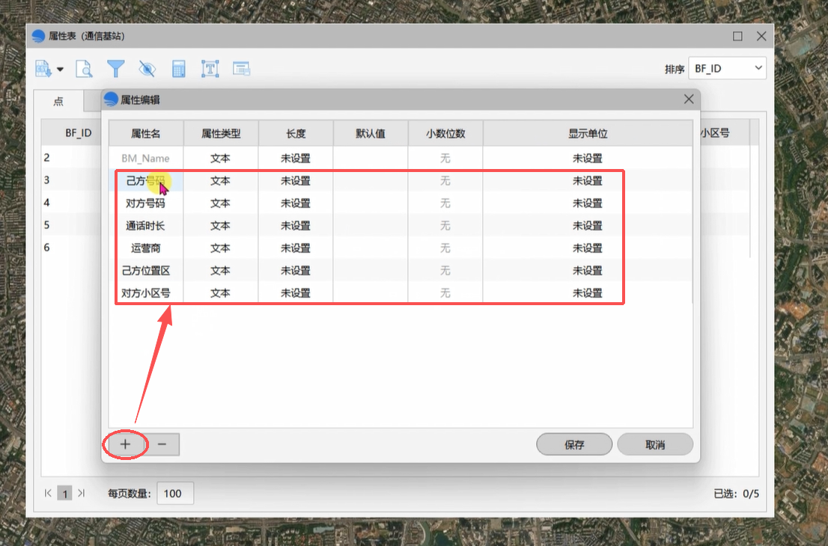Select the 通话时长 attribute name cell

point(146,226)
